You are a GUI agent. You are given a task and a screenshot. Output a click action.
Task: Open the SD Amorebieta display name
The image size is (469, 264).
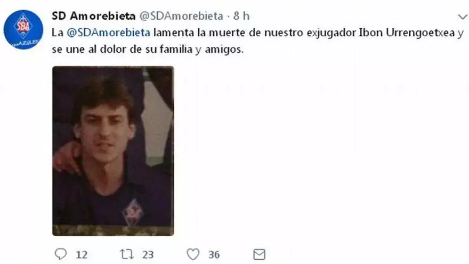coord(94,16)
